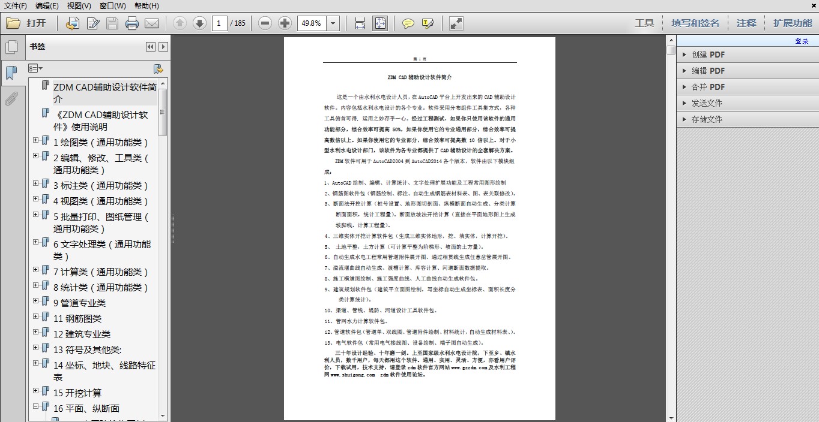Open the page thumbnails panel
The image size is (819, 422).
point(11,47)
